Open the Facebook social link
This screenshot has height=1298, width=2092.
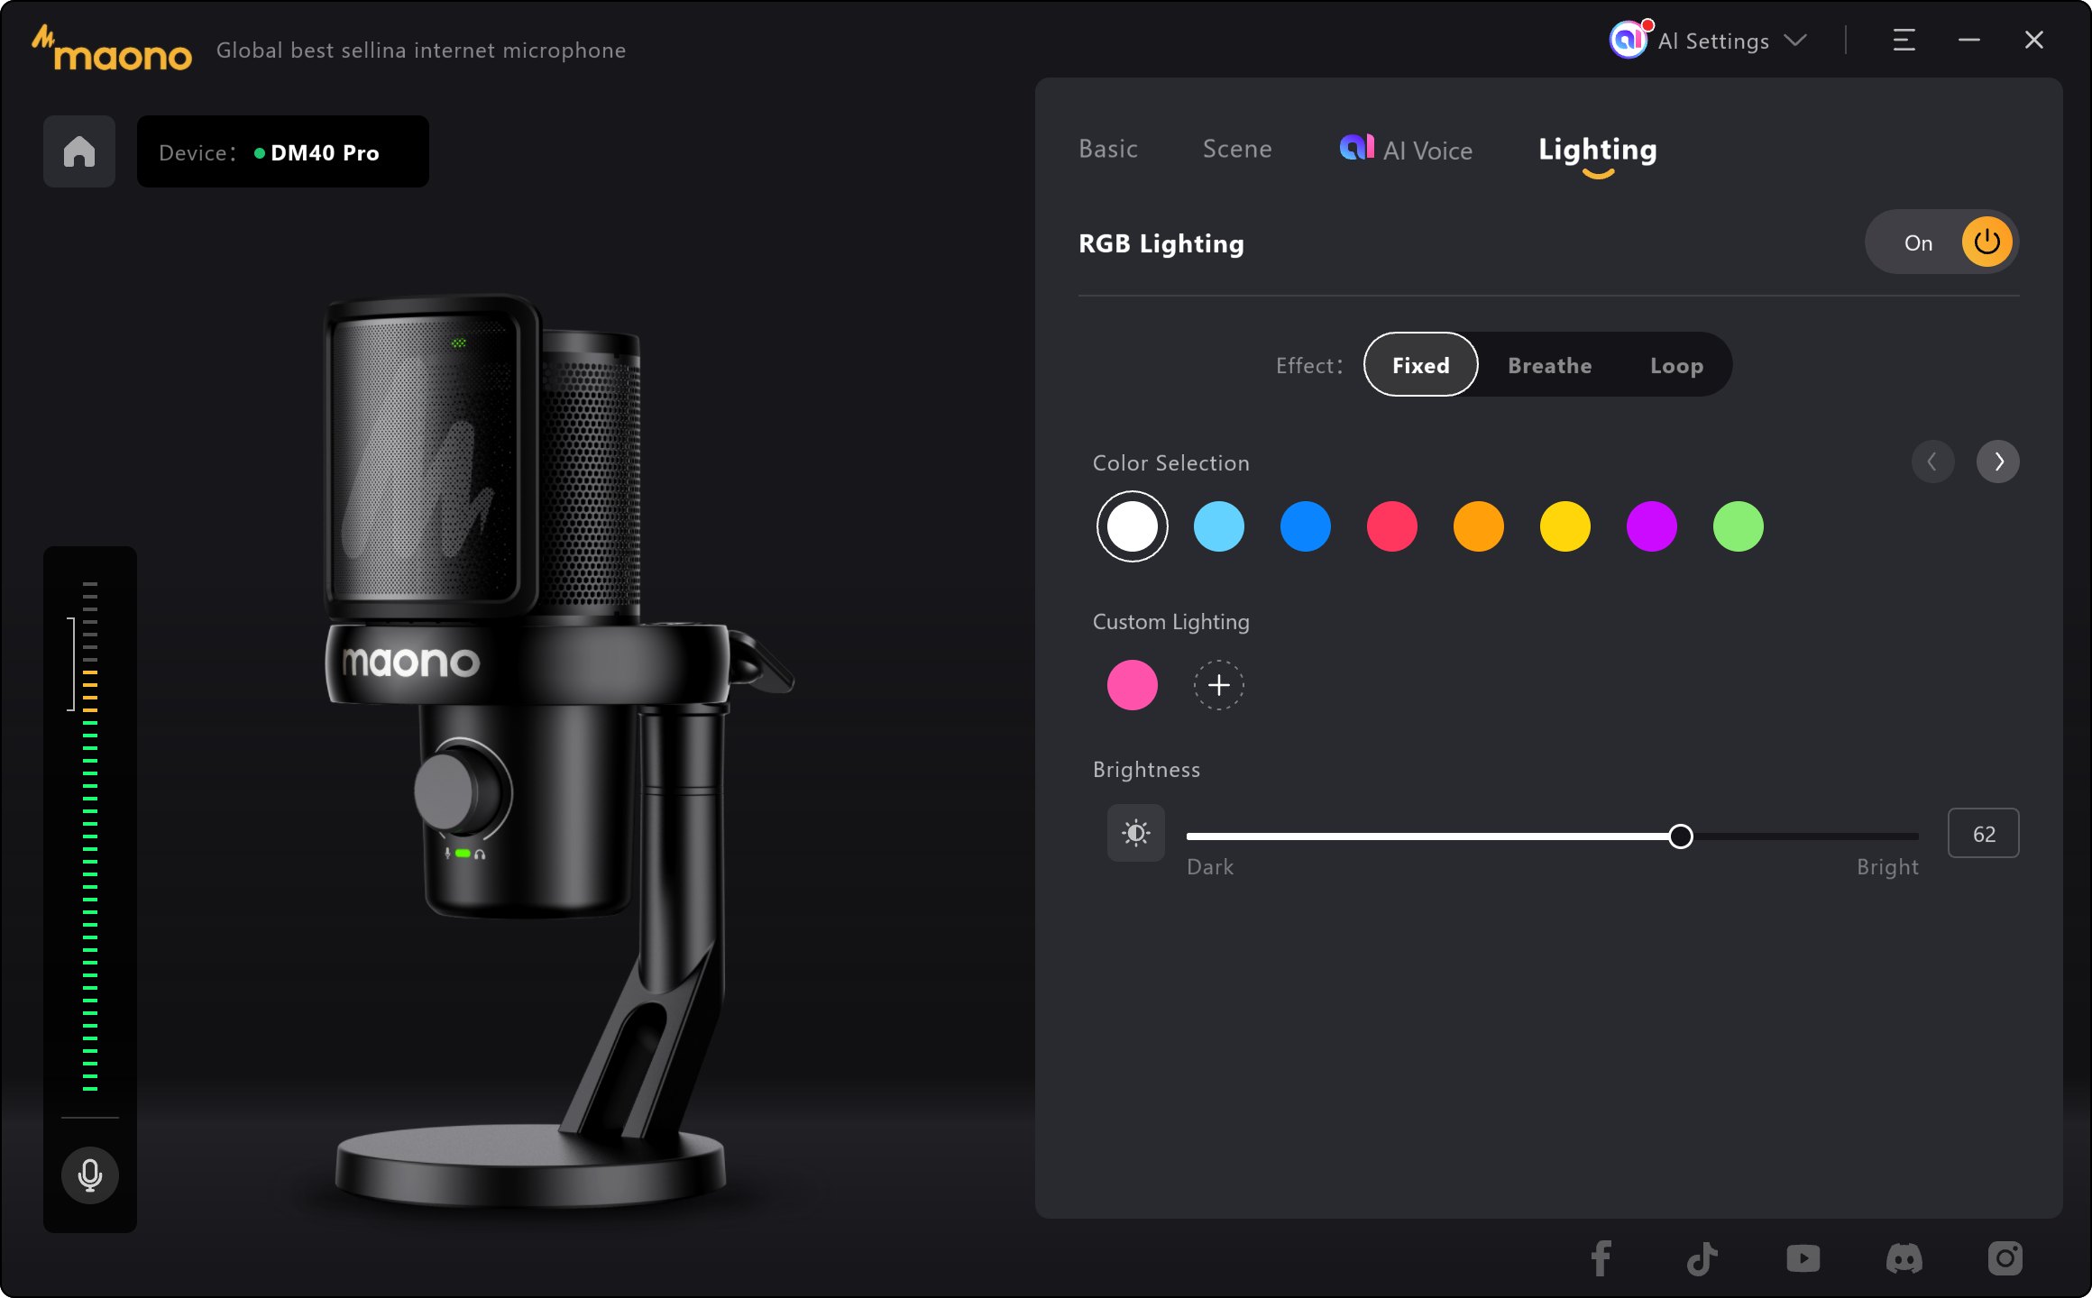click(1601, 1258)
